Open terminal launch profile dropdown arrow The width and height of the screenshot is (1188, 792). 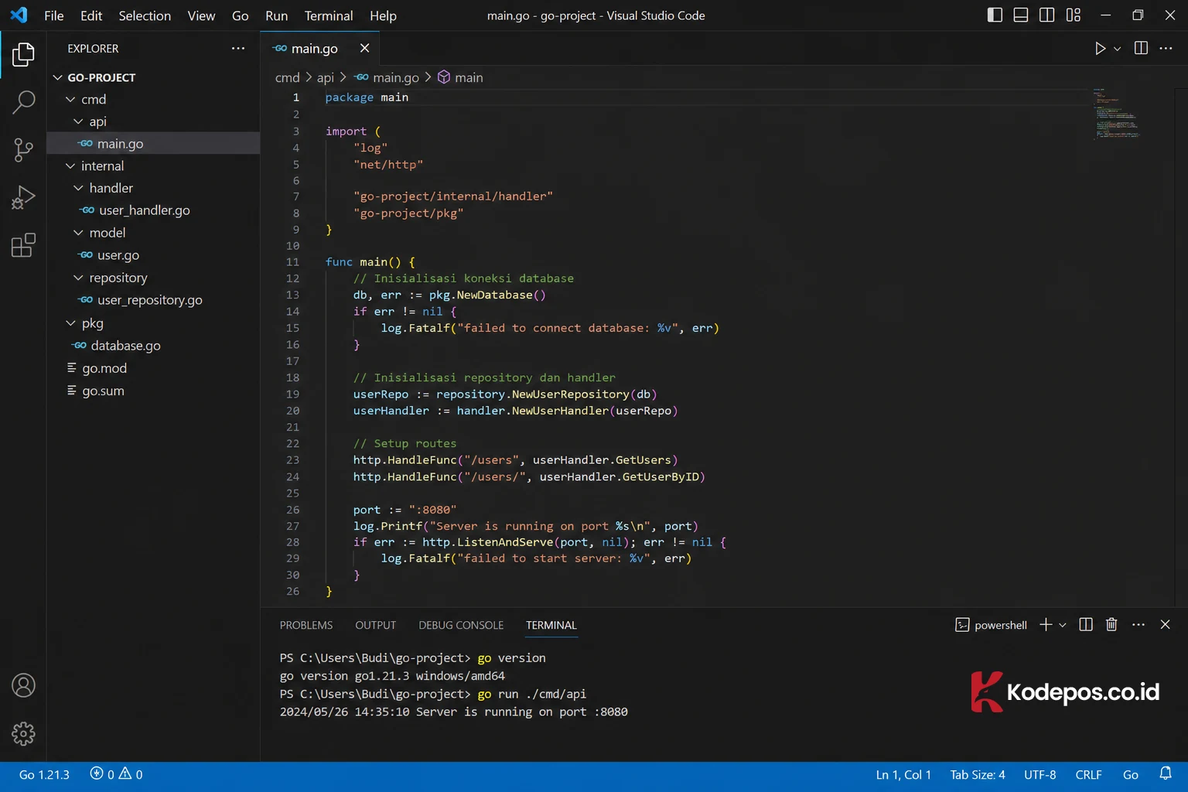coord(1063,625)
